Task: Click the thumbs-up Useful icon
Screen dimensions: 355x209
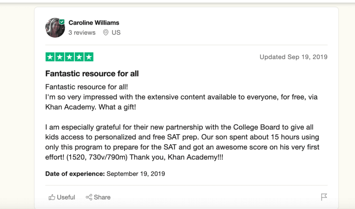Action: point(52,197)
